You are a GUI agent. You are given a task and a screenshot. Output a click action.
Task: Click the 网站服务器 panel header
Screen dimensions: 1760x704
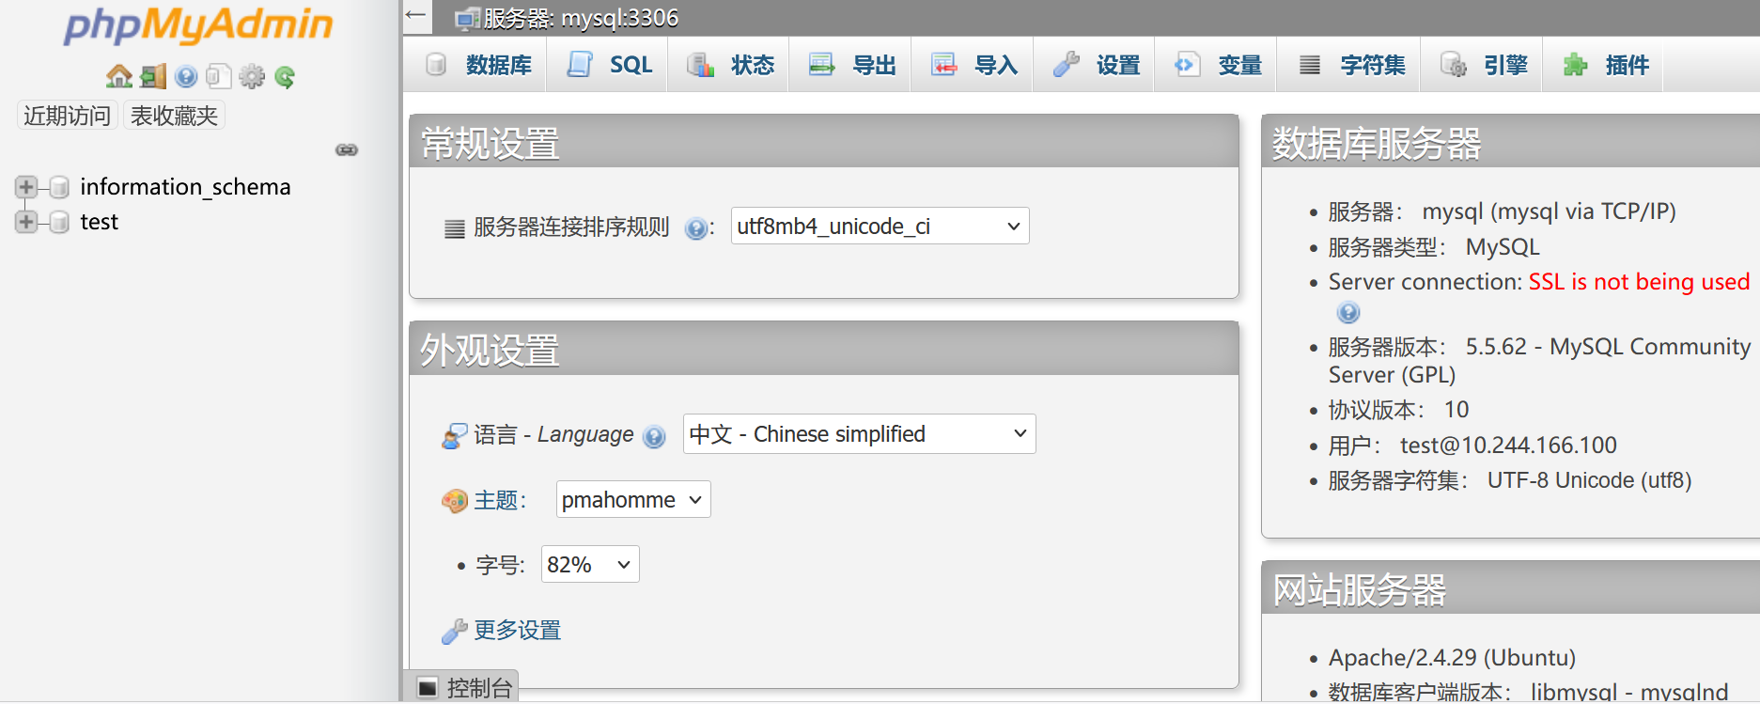1511,588
